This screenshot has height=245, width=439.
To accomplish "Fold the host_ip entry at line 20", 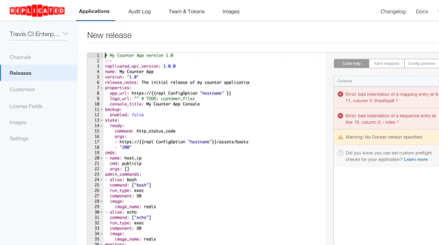I will coord(101,159).
